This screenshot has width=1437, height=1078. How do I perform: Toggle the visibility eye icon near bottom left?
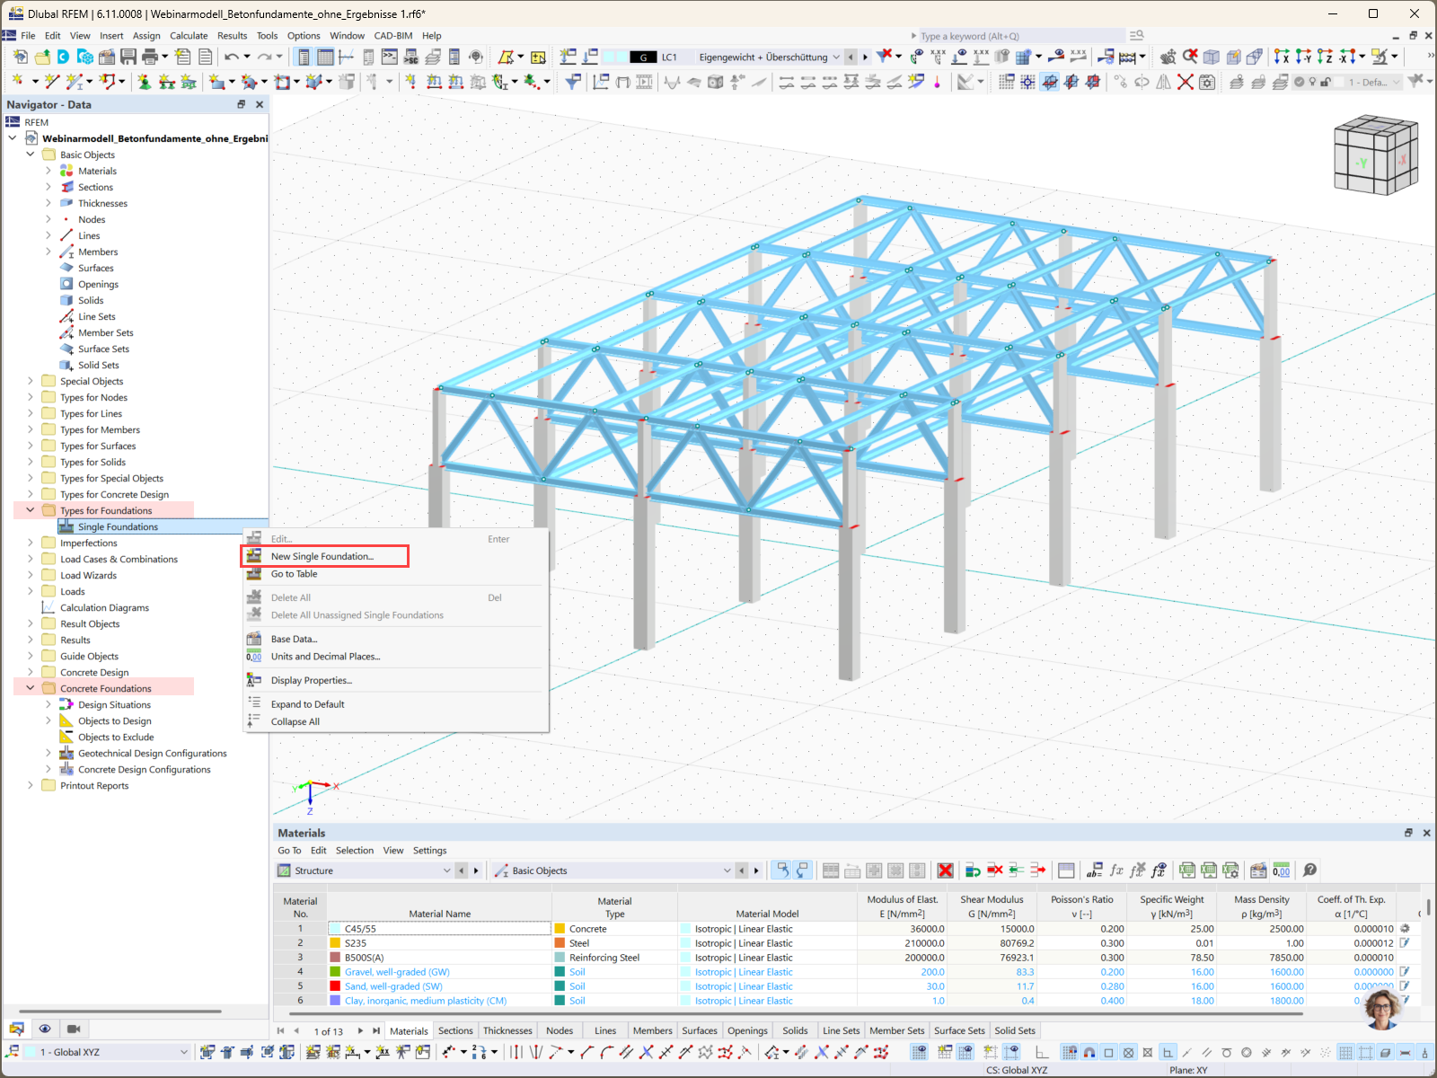tap(45, 1028)
